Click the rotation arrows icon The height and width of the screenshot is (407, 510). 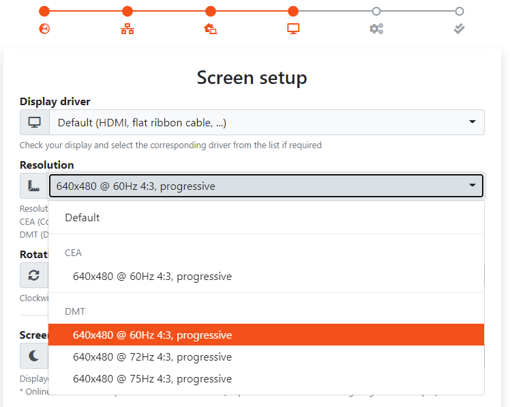[34, 275]
